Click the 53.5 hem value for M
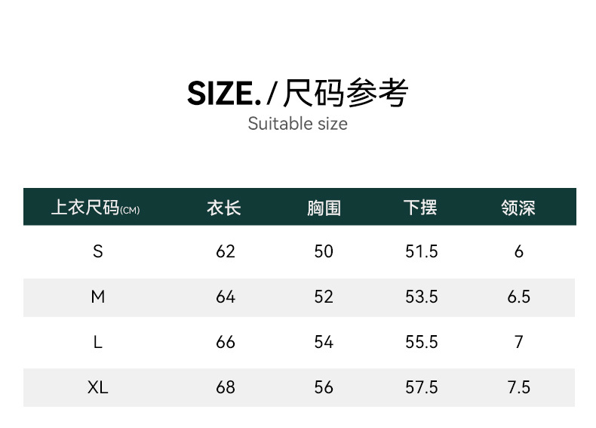 point(421,297)
